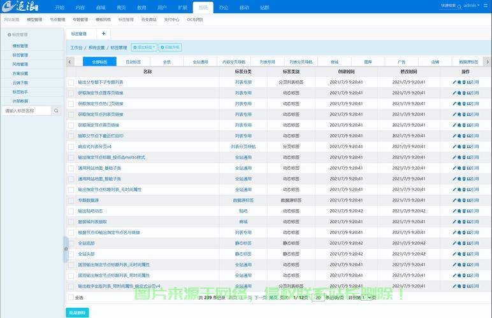Check the box for 服装城列表抽取 row

71,222
